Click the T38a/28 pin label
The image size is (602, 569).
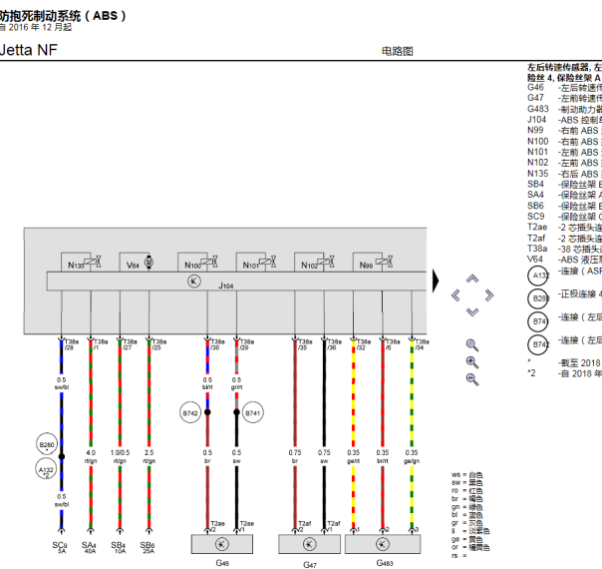tap(72, 344)
